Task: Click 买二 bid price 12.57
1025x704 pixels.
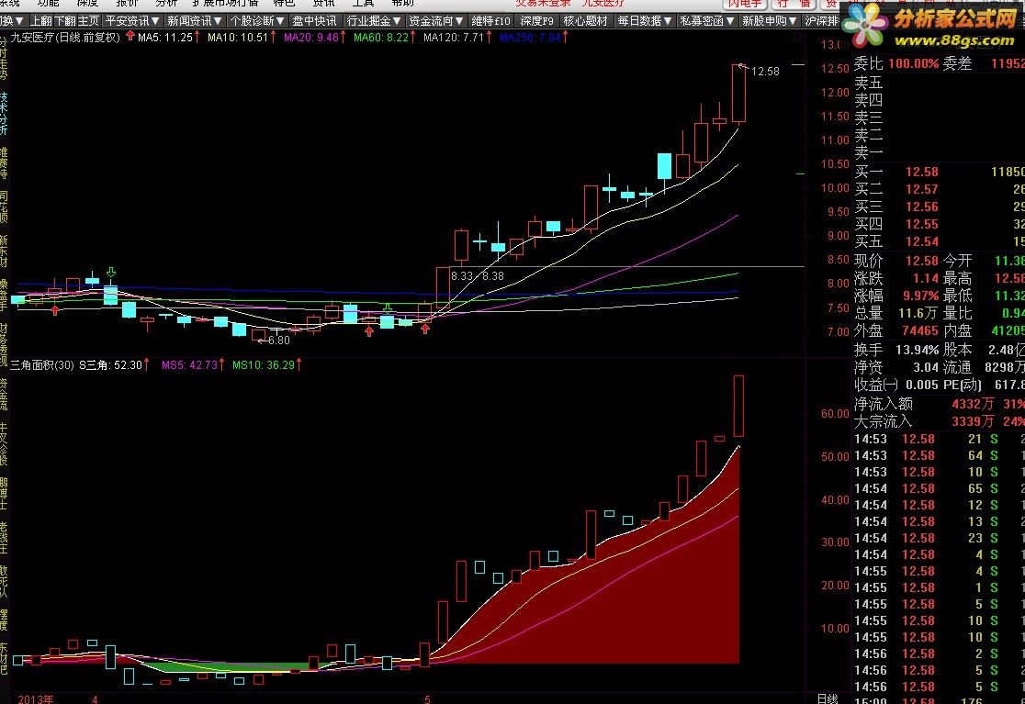Action: (922, 189)
